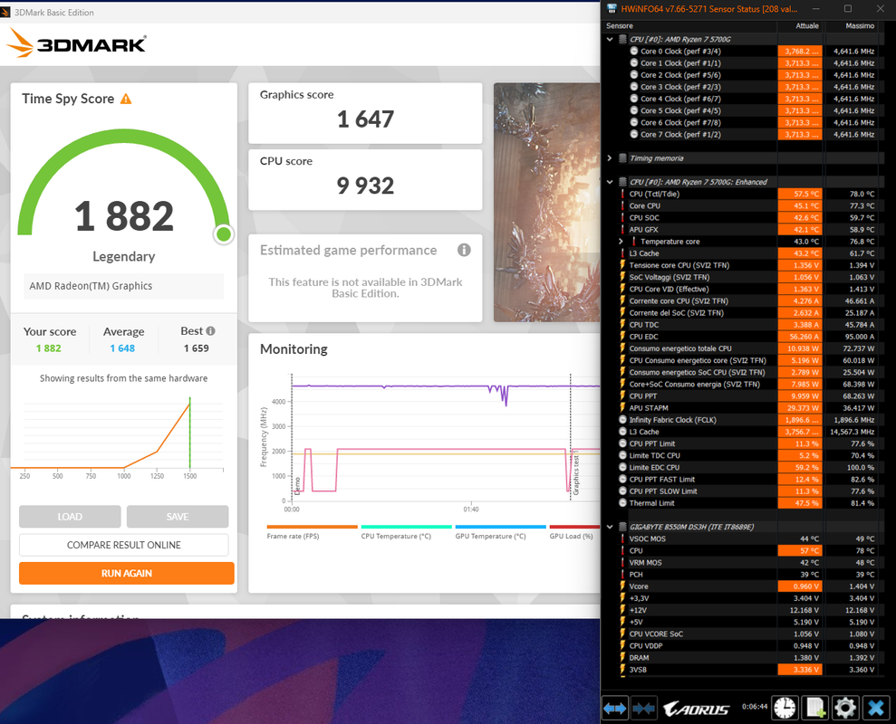
Task: Click the AORUS logo in HWiNFO
Action: click(x=696, y=710)
